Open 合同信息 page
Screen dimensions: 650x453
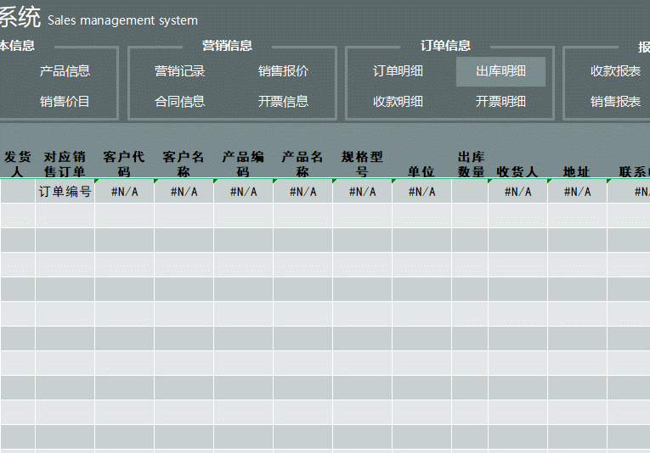[x=179, y=101]
